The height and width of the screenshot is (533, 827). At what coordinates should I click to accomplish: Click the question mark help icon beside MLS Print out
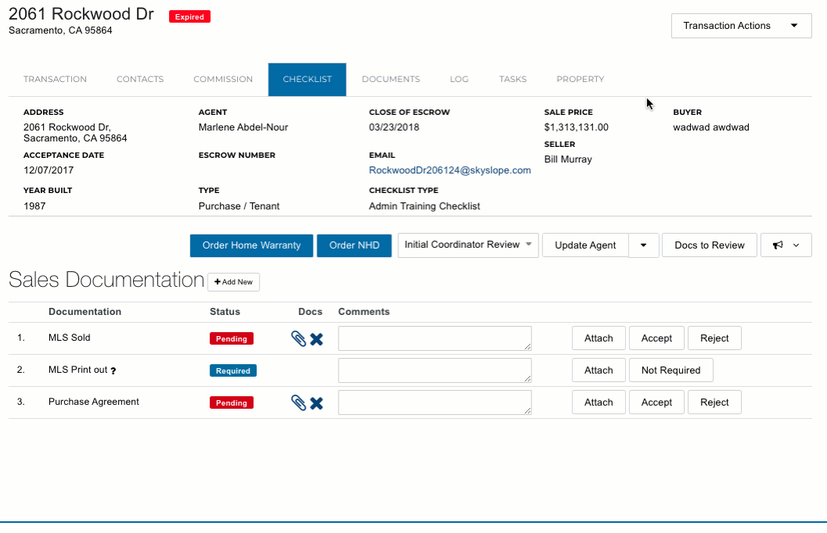click(x=113, y=370)
